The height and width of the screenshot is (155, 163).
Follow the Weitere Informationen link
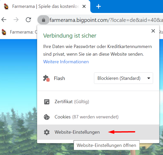click(66, 62)
